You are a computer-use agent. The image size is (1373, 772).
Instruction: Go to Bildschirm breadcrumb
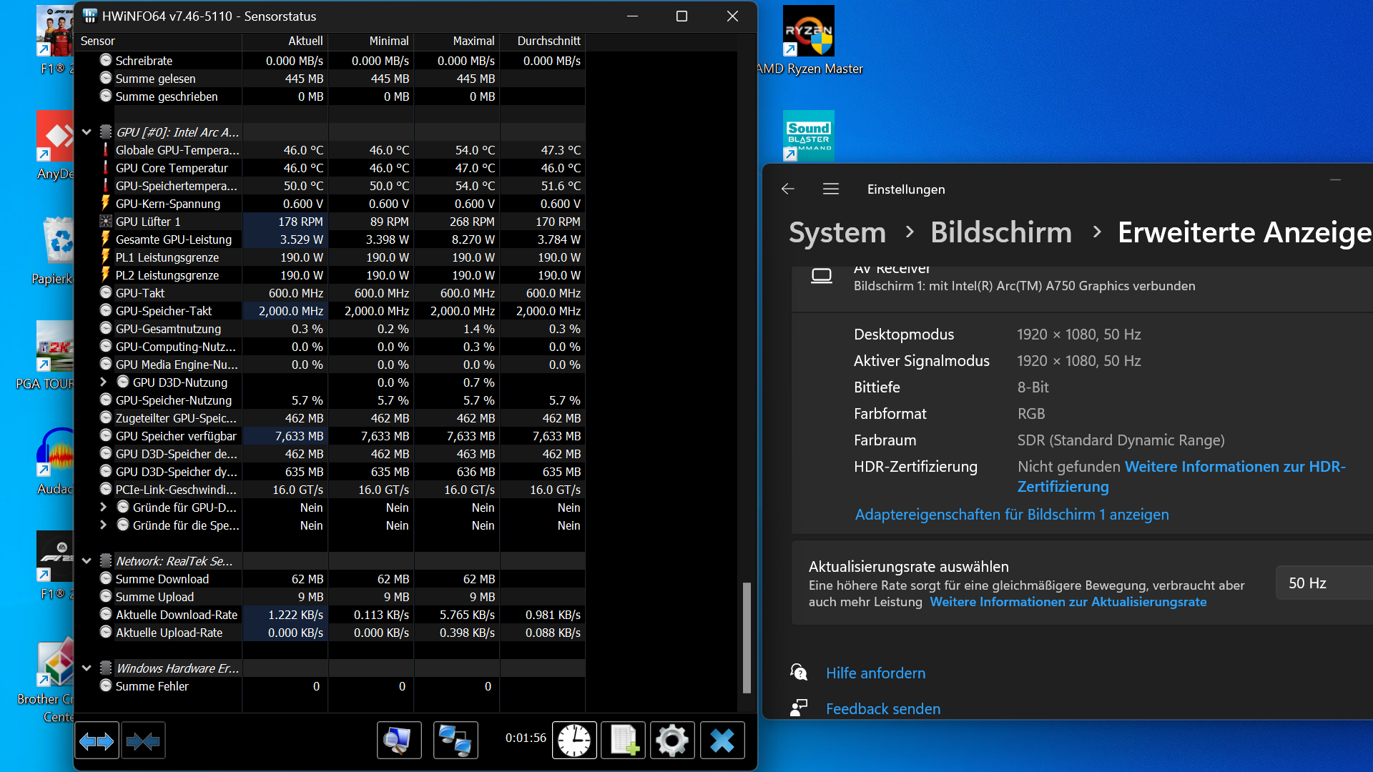coord(1000,232)
